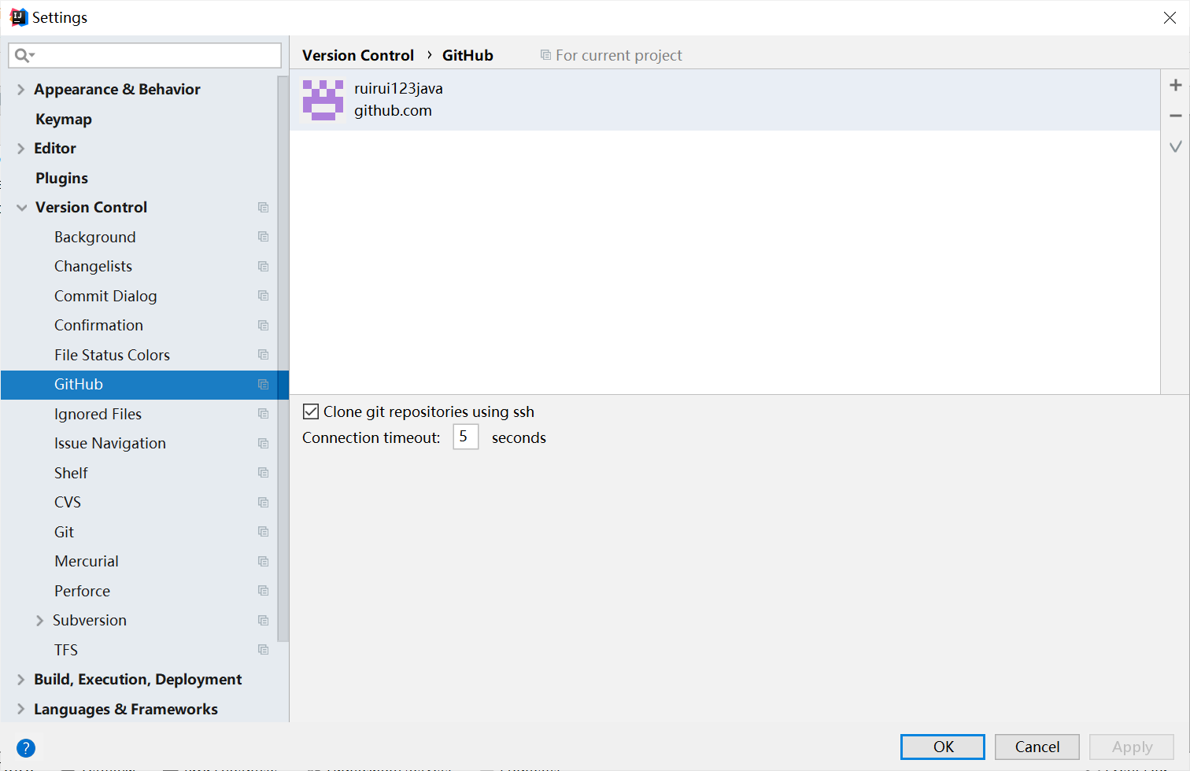Focus the settings search field
Screen dimensions: 1190x771
145,55
